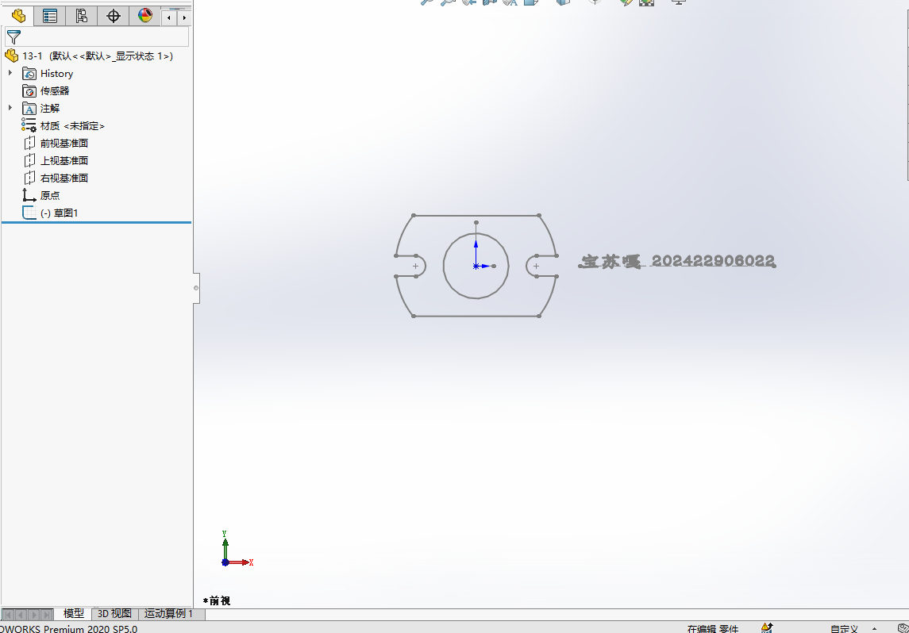Viewport: 909px width, 633px height.
Task: Click the 在编辑 零件 status text
Action: tap(712, 628)
